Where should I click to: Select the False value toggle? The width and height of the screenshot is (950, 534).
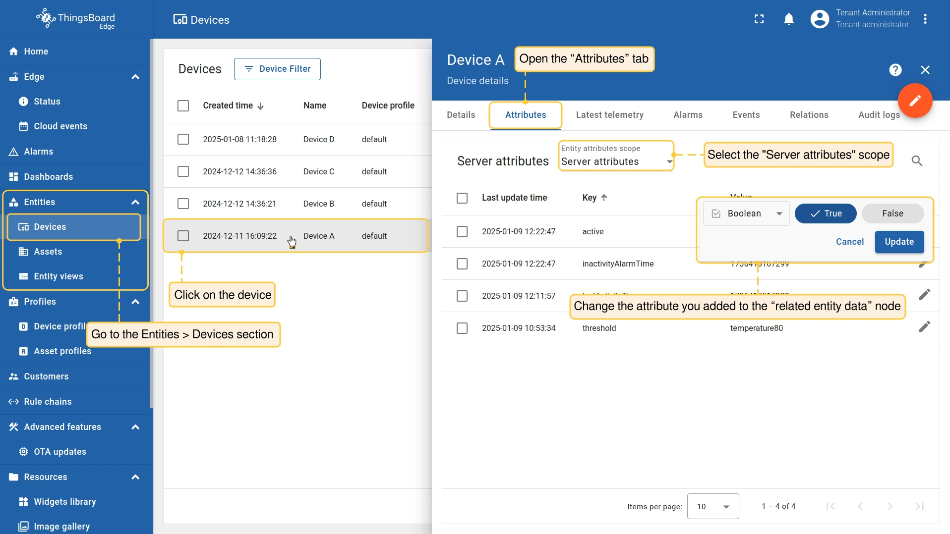(x=892, y=214)
